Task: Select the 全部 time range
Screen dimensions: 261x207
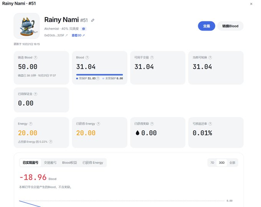Action: [x=232, y=163]
